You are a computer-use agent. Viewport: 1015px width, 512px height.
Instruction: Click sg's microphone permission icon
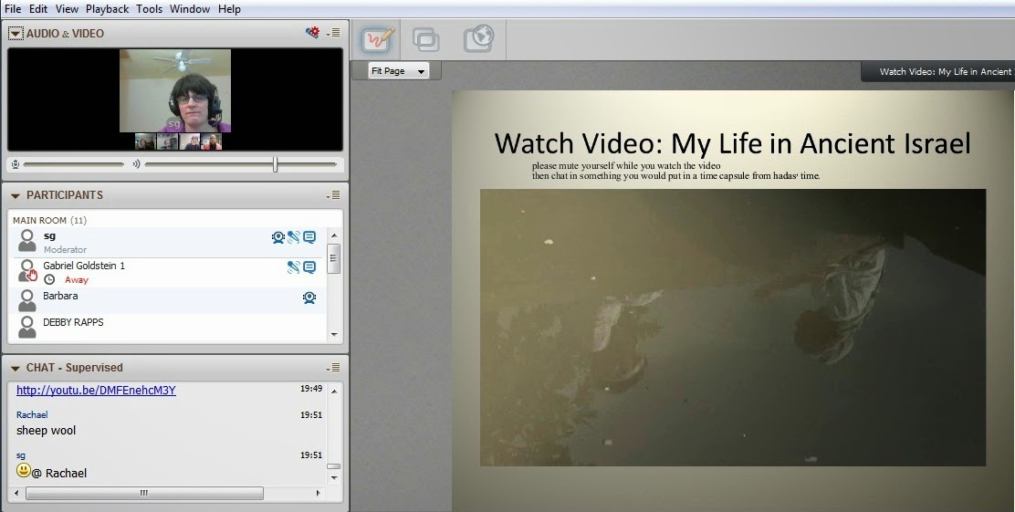coord(294,237)
